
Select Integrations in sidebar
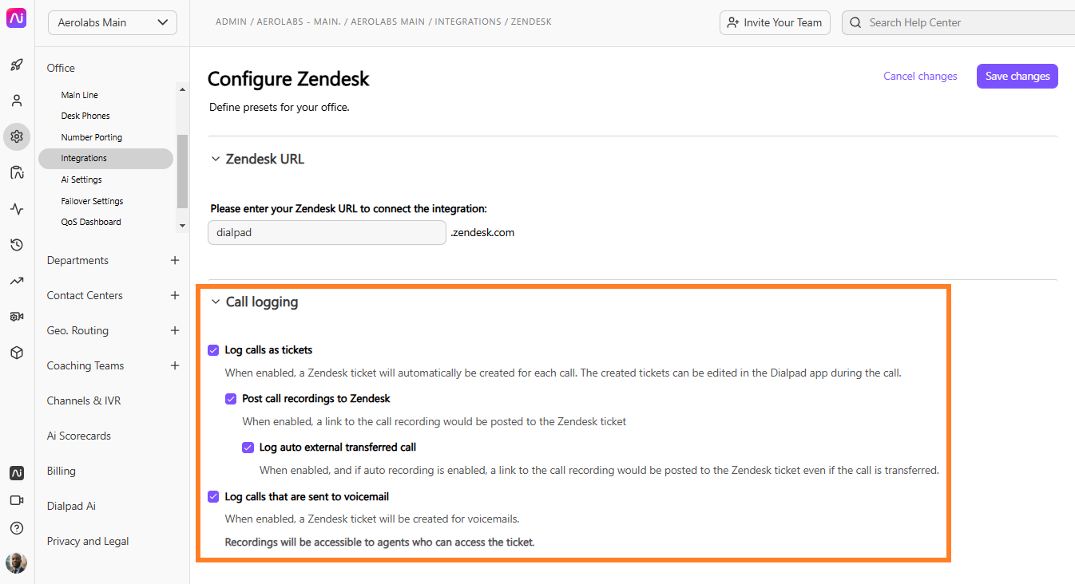[105, 158]
